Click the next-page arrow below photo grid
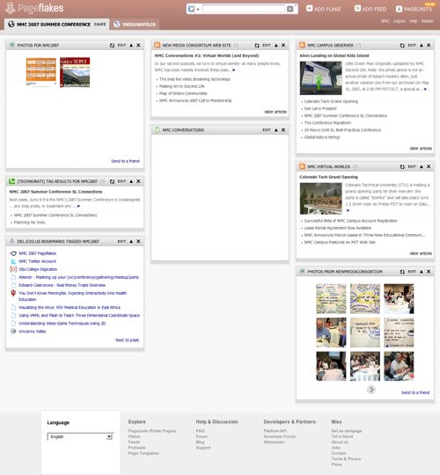The height and width of the screenshot is (475, 440). 371,390
